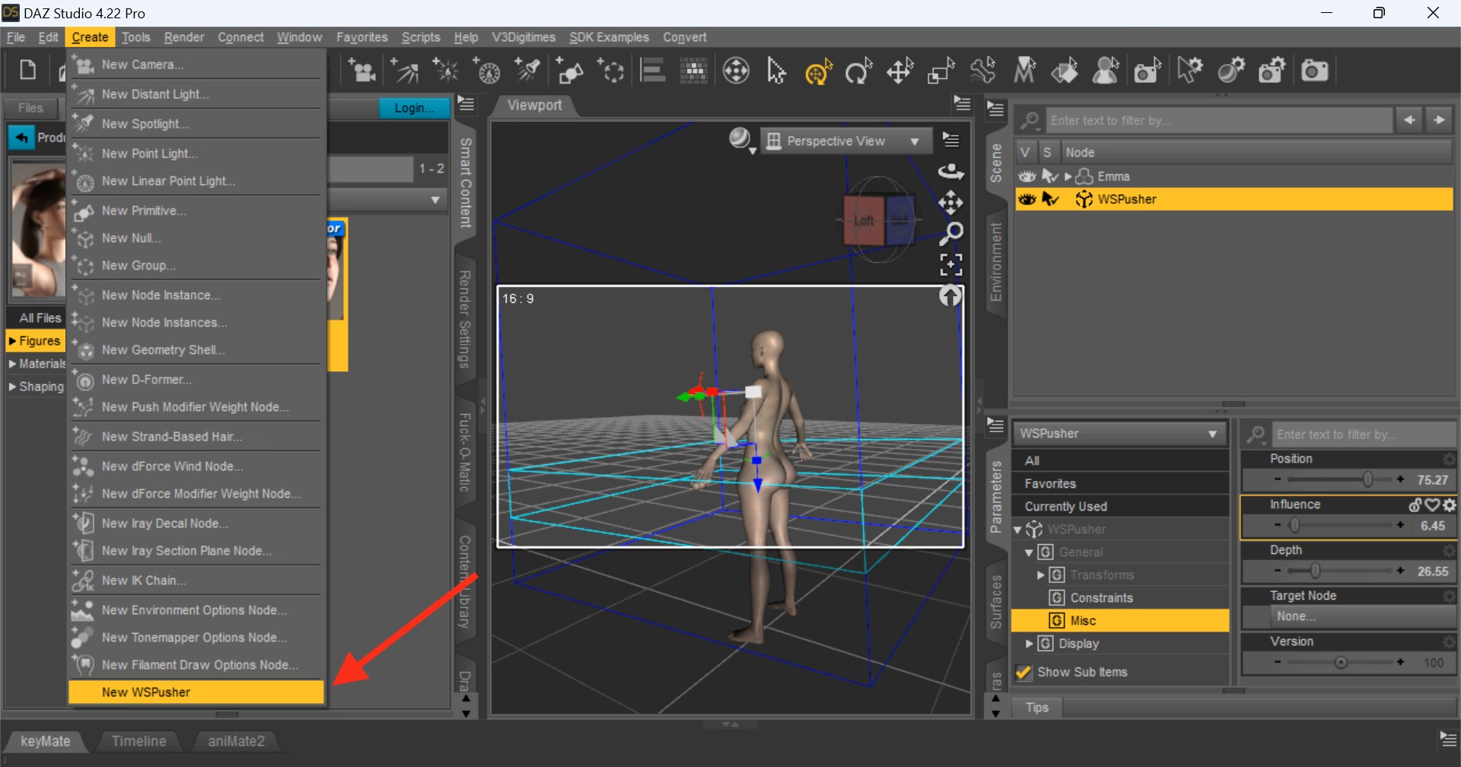Click the Depth slider handle
This screenshot has height=767, width=1461.
1315,571
